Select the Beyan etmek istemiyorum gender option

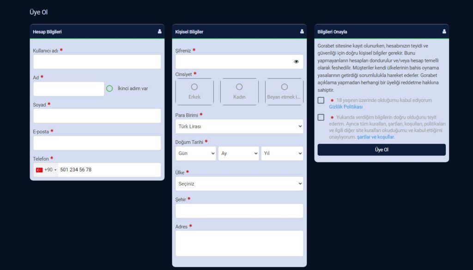click(x=284, y=87)
